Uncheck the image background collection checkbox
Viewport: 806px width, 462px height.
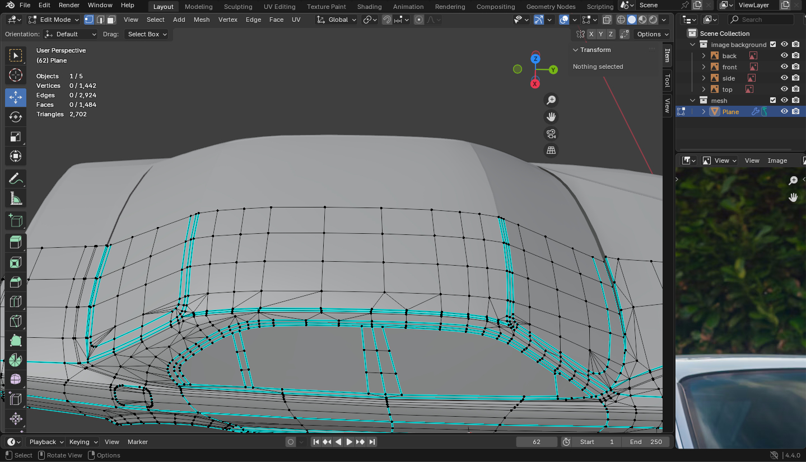click(x=773, y=45)
